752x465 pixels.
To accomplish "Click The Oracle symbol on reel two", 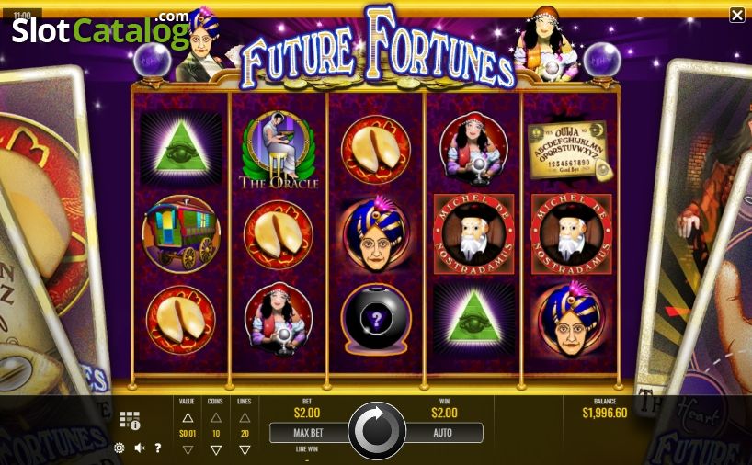I will 279,150.
